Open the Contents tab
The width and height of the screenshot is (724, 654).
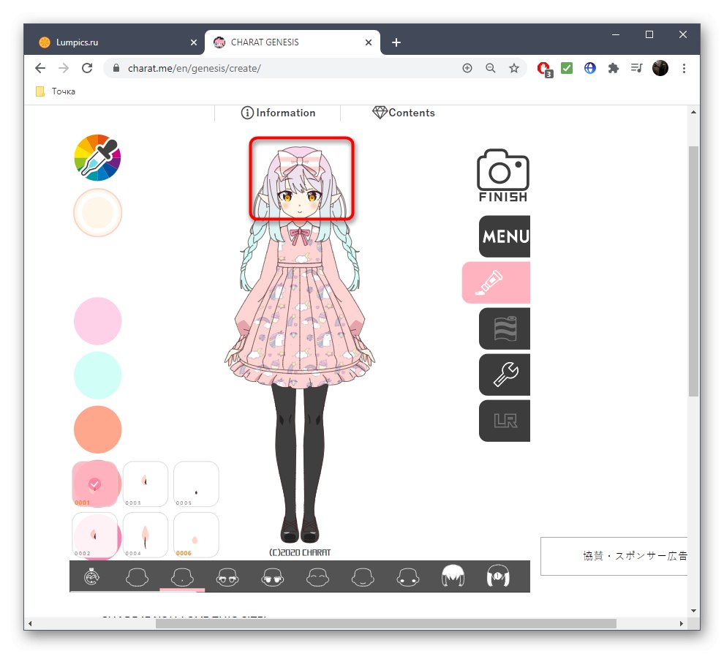404,113
